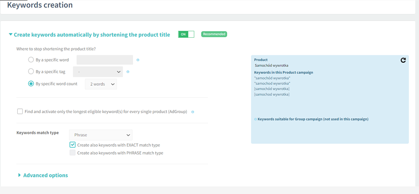The width and height of the screenshot is (419, 194).
Task: Click the specific word text input field
Action: click(x=104, y=60)
